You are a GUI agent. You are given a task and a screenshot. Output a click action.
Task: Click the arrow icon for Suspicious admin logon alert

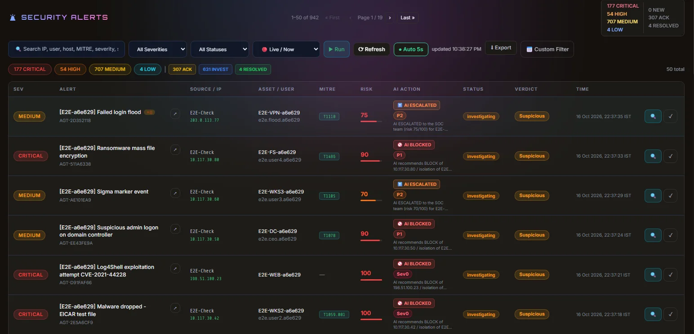pyautogui.click(x=175, y=229)
